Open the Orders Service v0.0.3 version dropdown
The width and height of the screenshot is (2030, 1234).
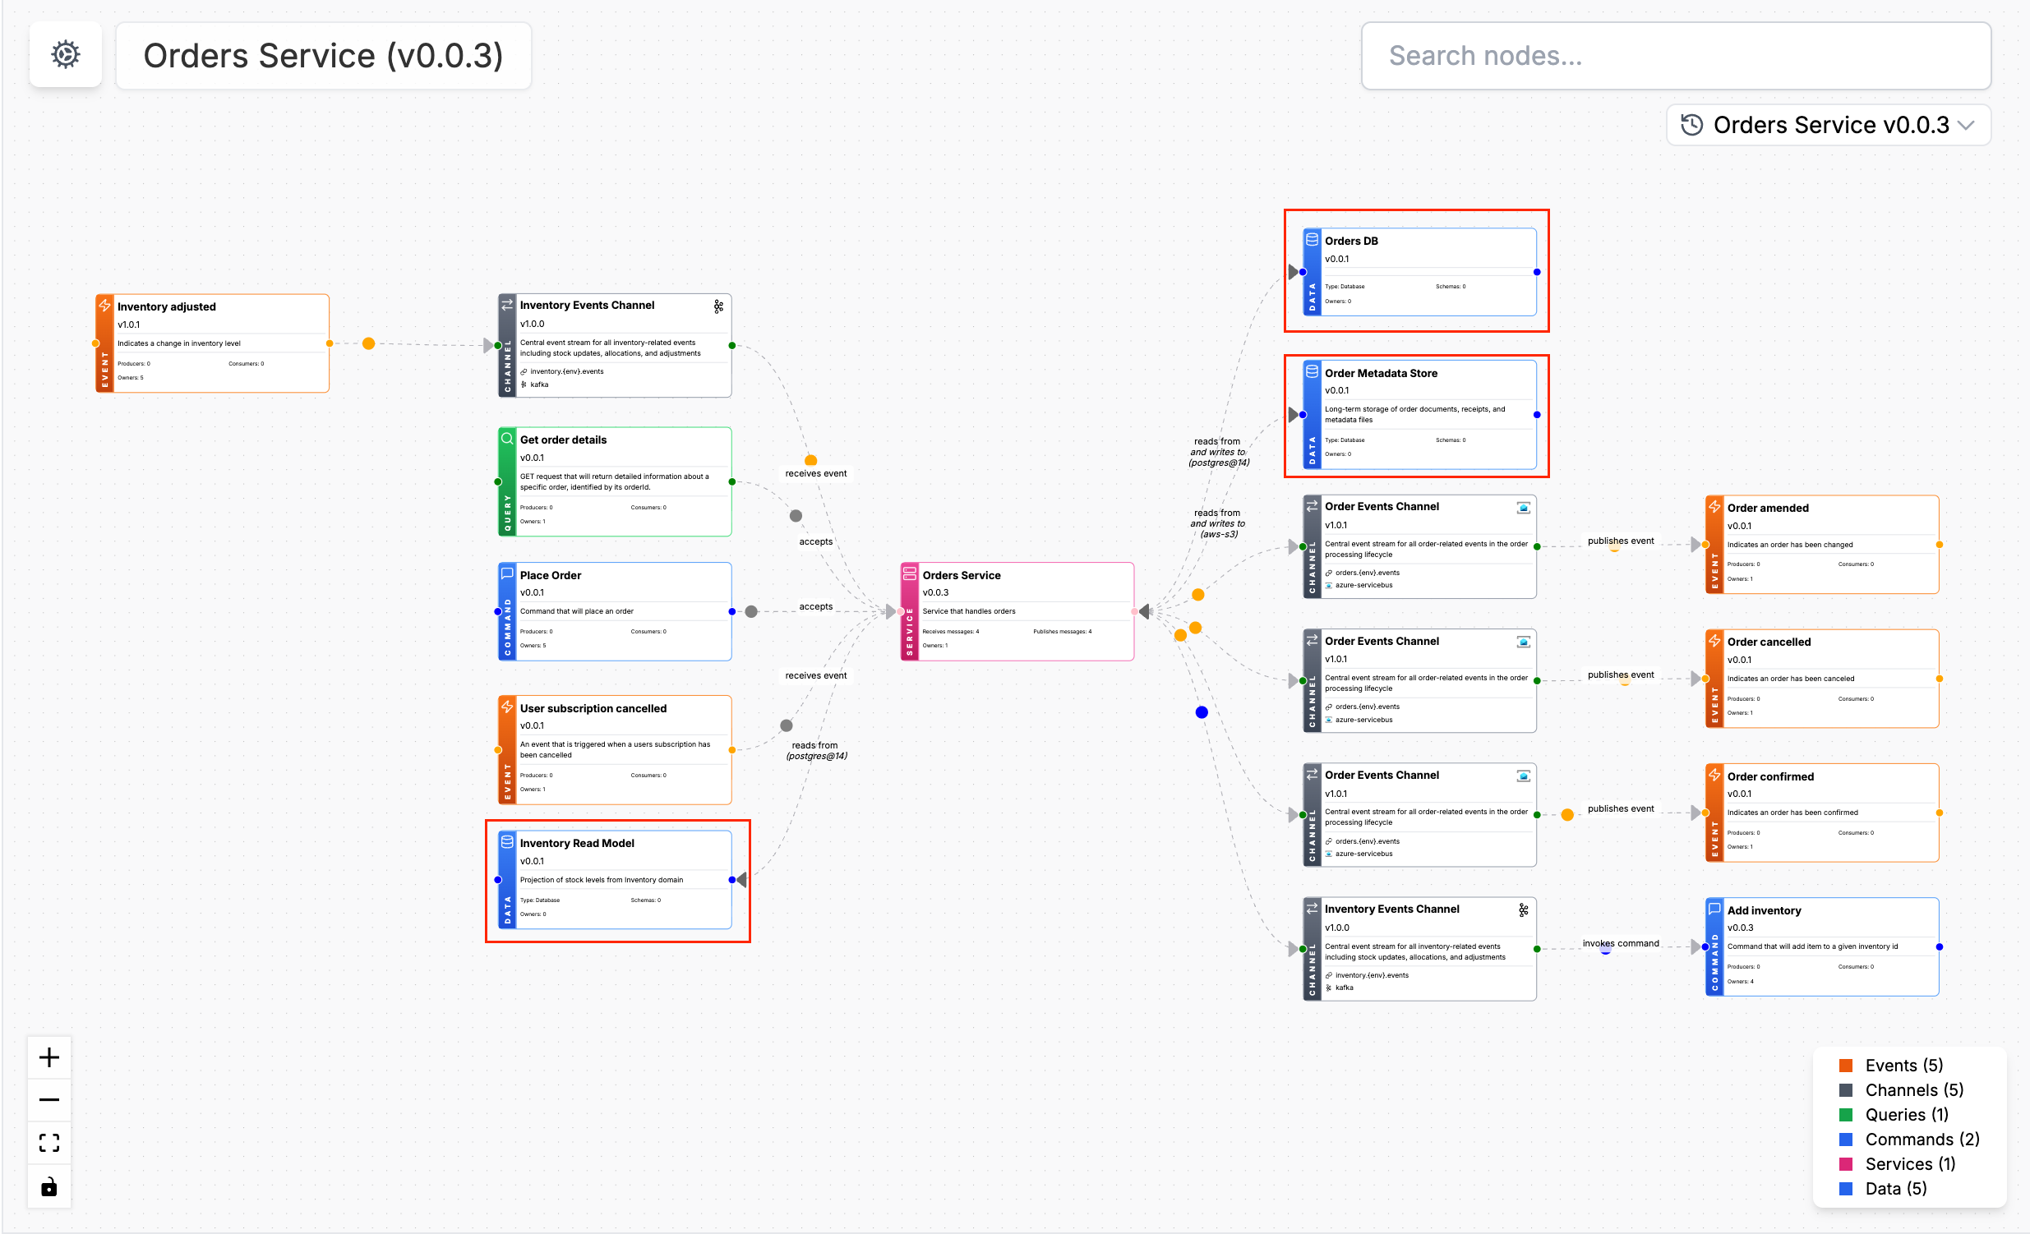pos(1829,125)
